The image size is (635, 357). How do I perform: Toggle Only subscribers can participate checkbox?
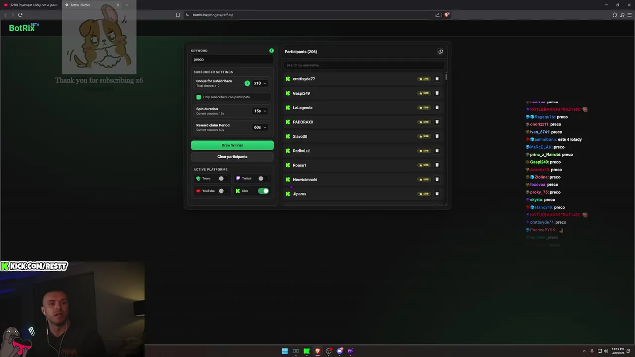199,97
